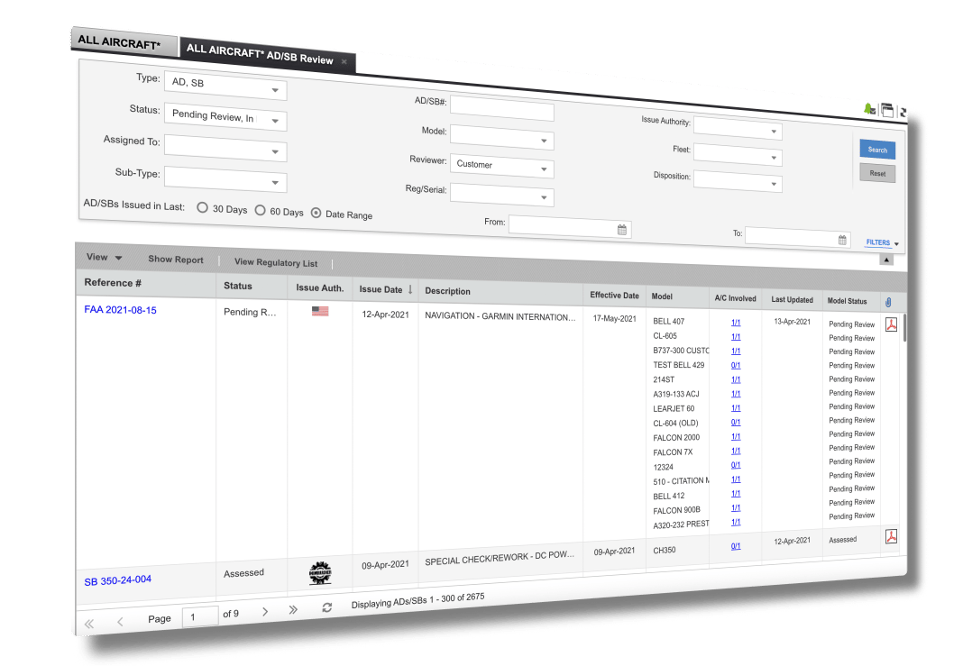The width and height of the screenshot is (972, 666).
Task: Open the To date calendar picker
Action: pyautogui.click(x=842, y=240)
